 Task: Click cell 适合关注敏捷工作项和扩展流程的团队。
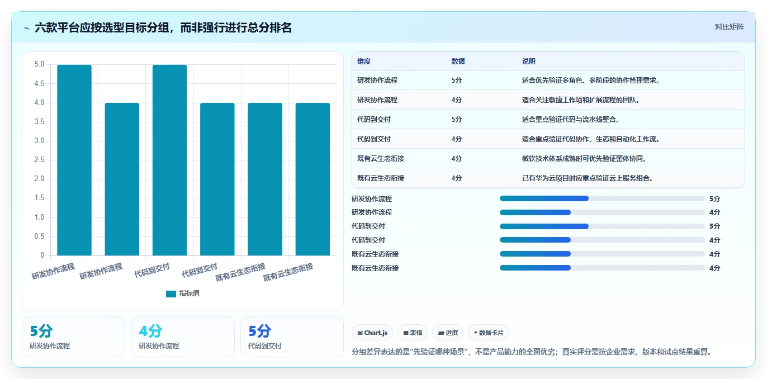point(580,100)
